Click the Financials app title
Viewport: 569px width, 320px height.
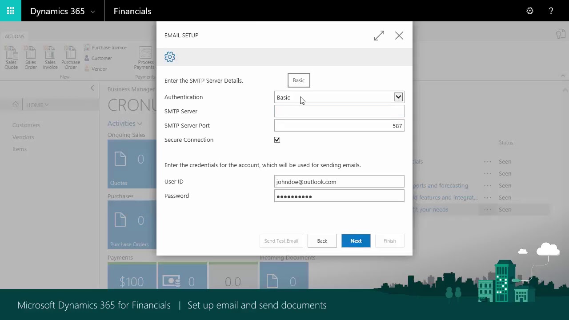coord(132,11)
